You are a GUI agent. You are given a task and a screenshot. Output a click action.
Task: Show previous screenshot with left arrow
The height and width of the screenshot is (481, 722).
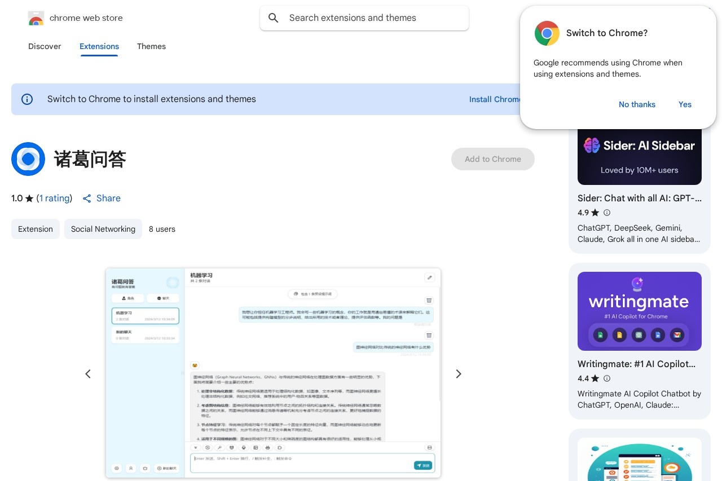coord(88,374)
